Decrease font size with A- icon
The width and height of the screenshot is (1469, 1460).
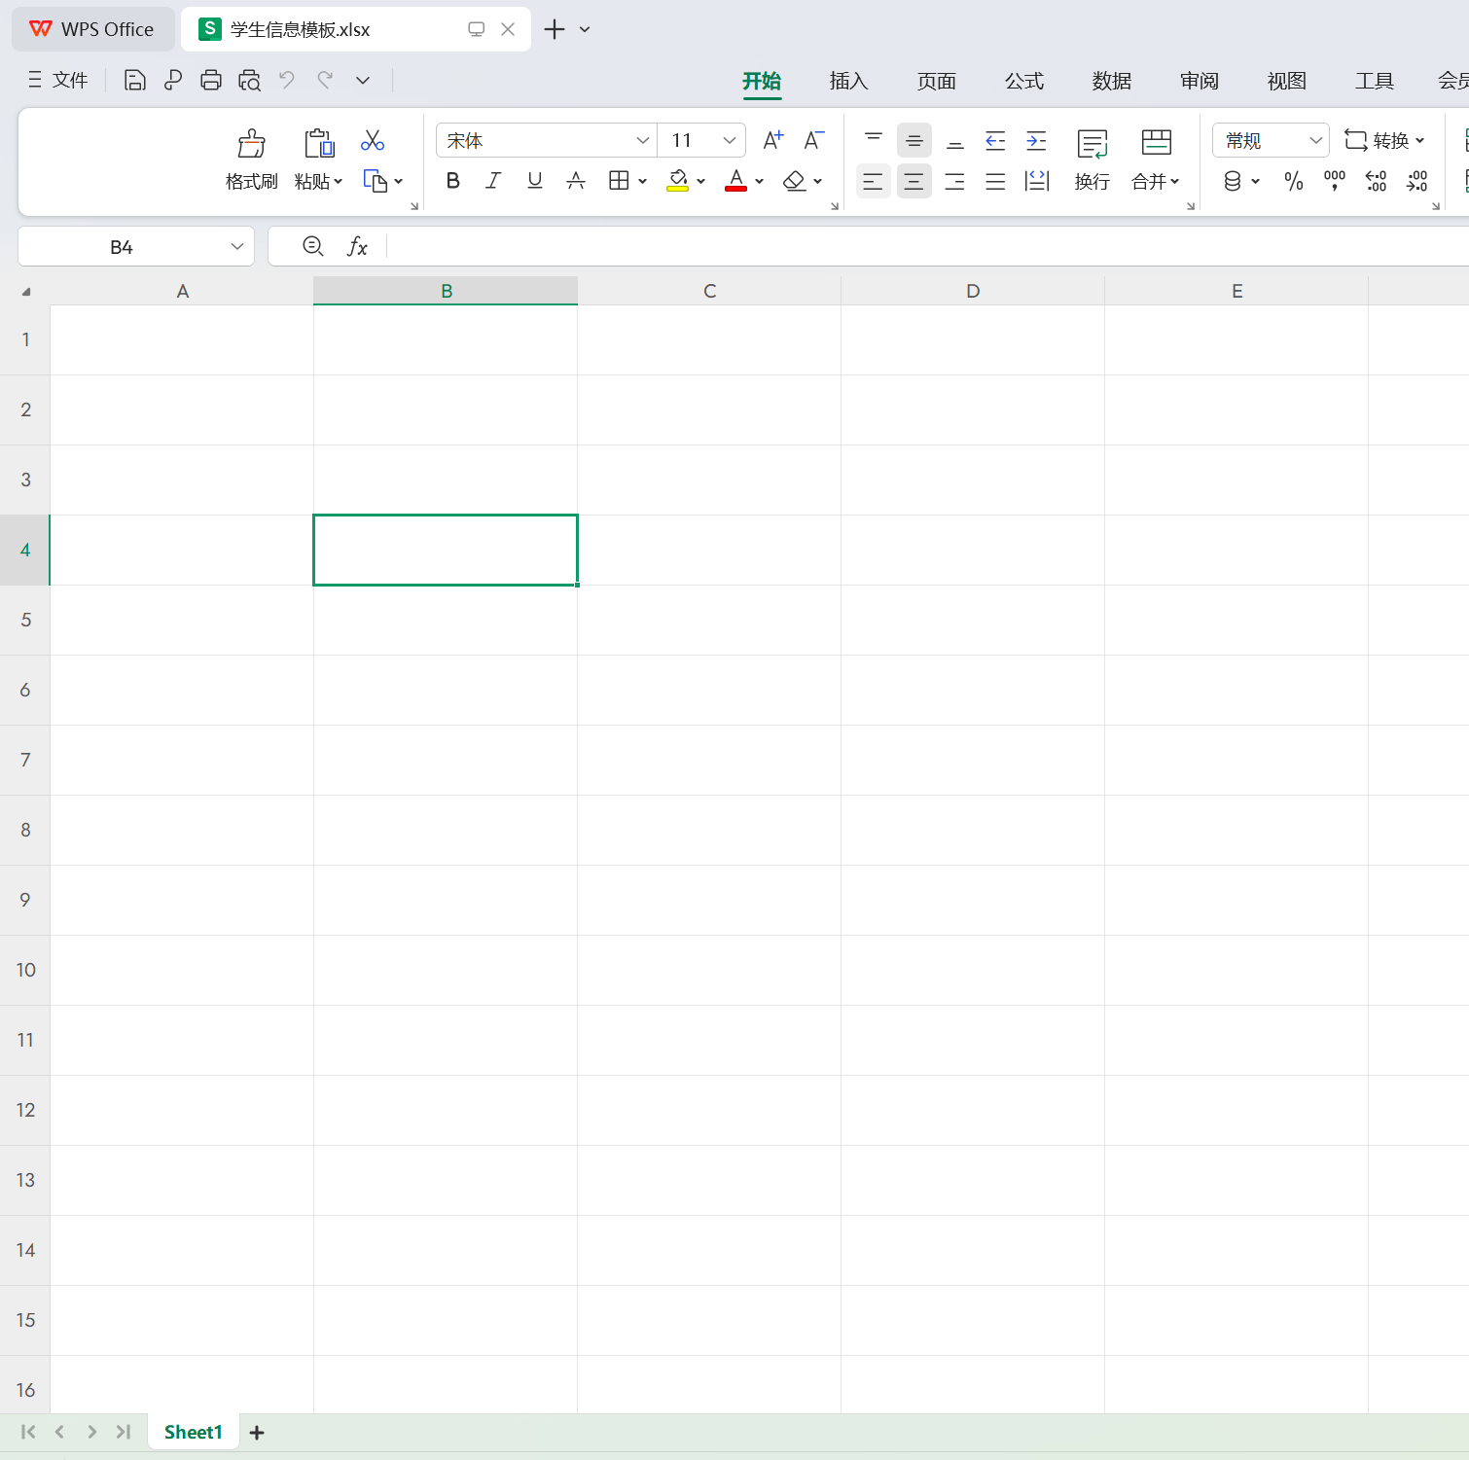814,140
